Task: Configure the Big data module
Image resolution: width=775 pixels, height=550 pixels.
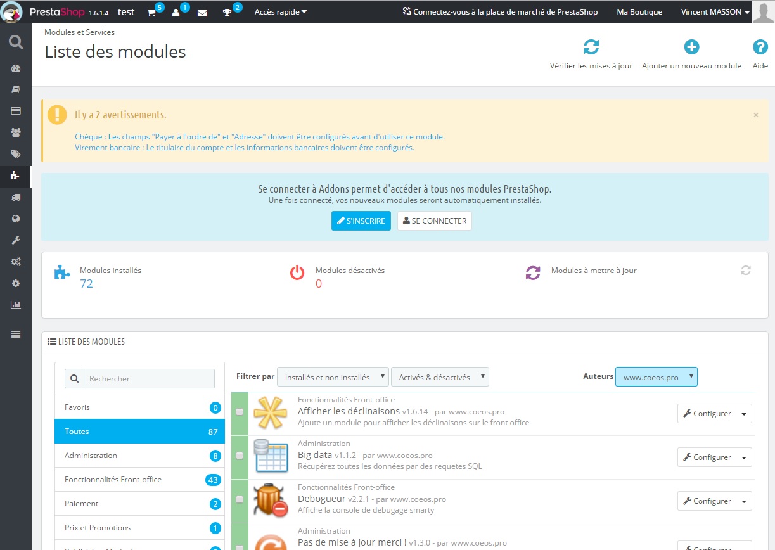Action: [x=707, y=457]
